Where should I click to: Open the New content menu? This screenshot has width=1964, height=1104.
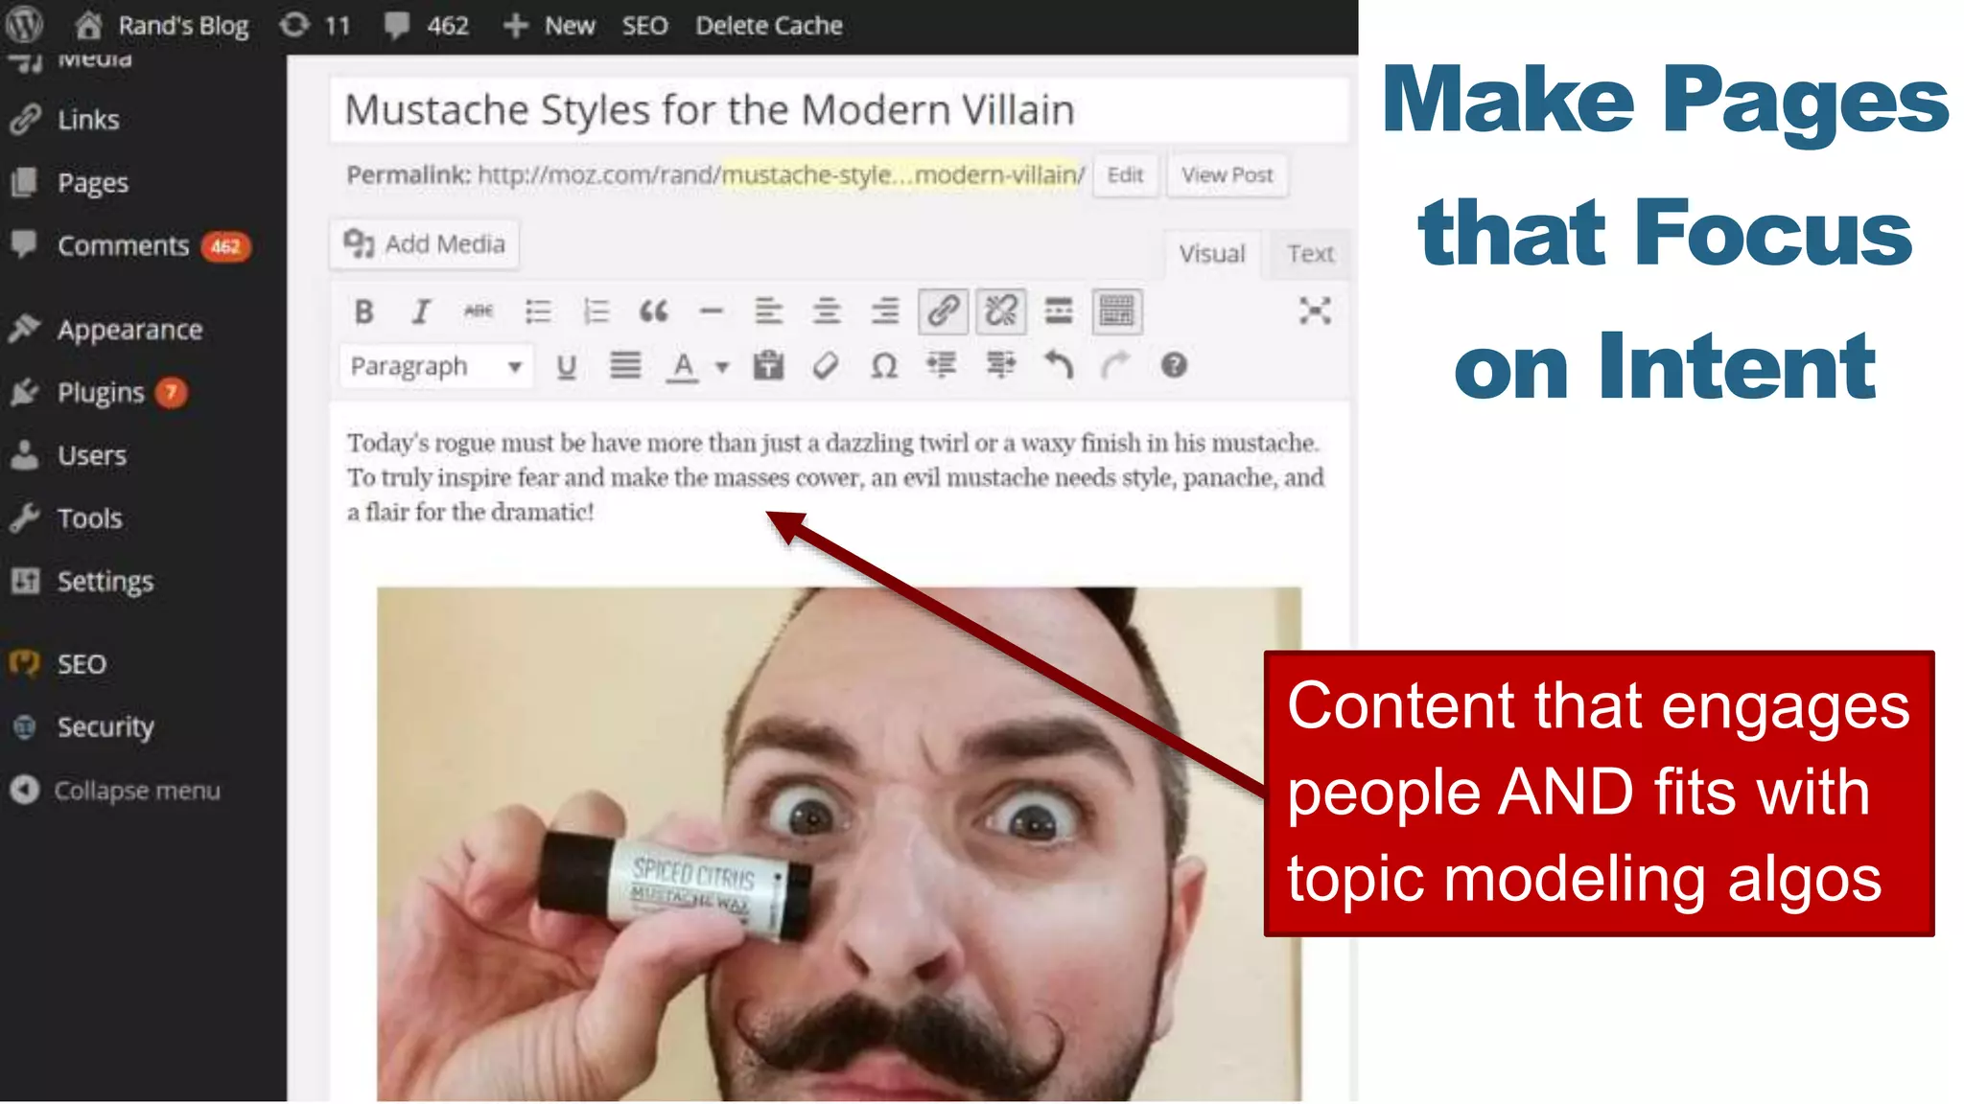tap(549, 26)
